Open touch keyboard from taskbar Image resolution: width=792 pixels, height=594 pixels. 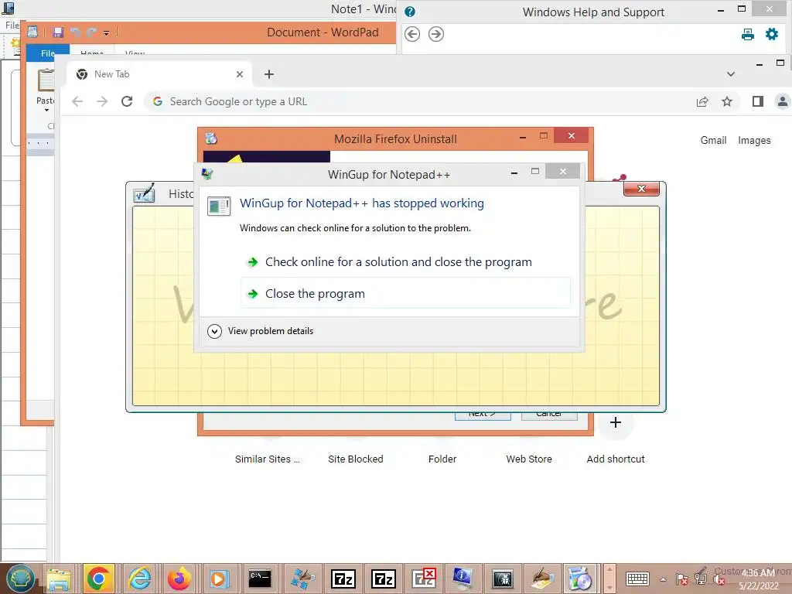point(637,579)
